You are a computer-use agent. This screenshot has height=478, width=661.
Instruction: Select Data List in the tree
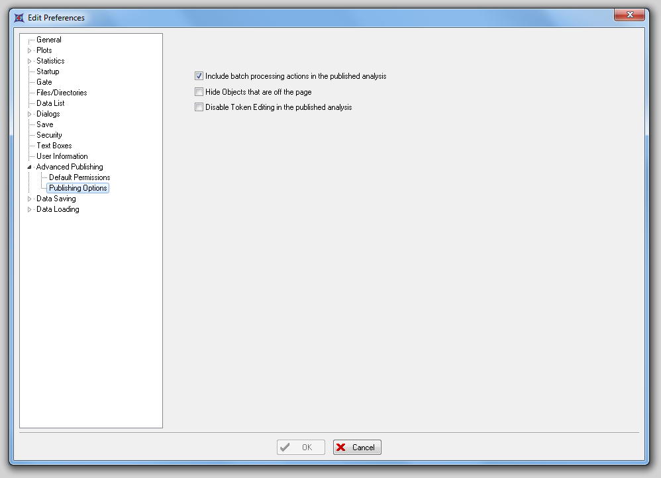[x=50, y=103]
